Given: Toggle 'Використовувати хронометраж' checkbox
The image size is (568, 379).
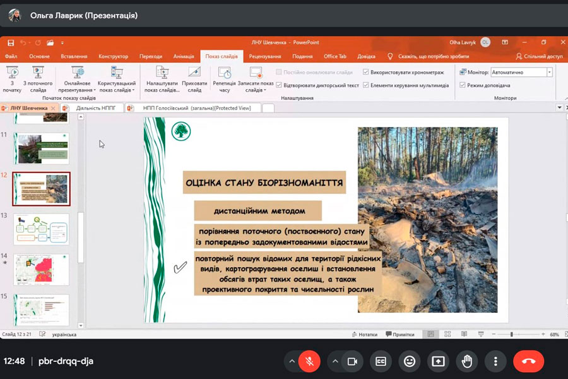Looking at the screenshot, I should pos(366,73).
